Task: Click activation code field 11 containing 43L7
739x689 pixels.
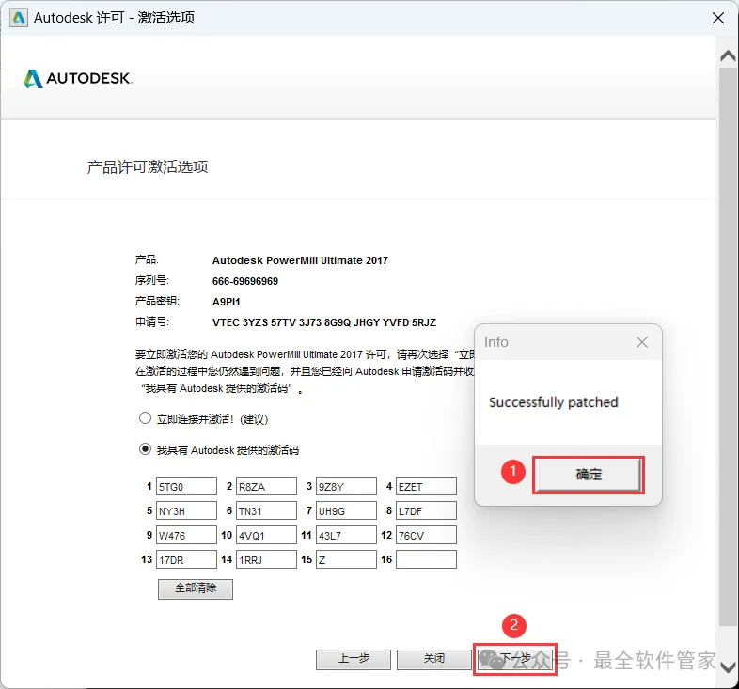Action: click(346, 535)
